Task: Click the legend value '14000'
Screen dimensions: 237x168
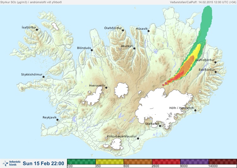Action: pos(213,166)
